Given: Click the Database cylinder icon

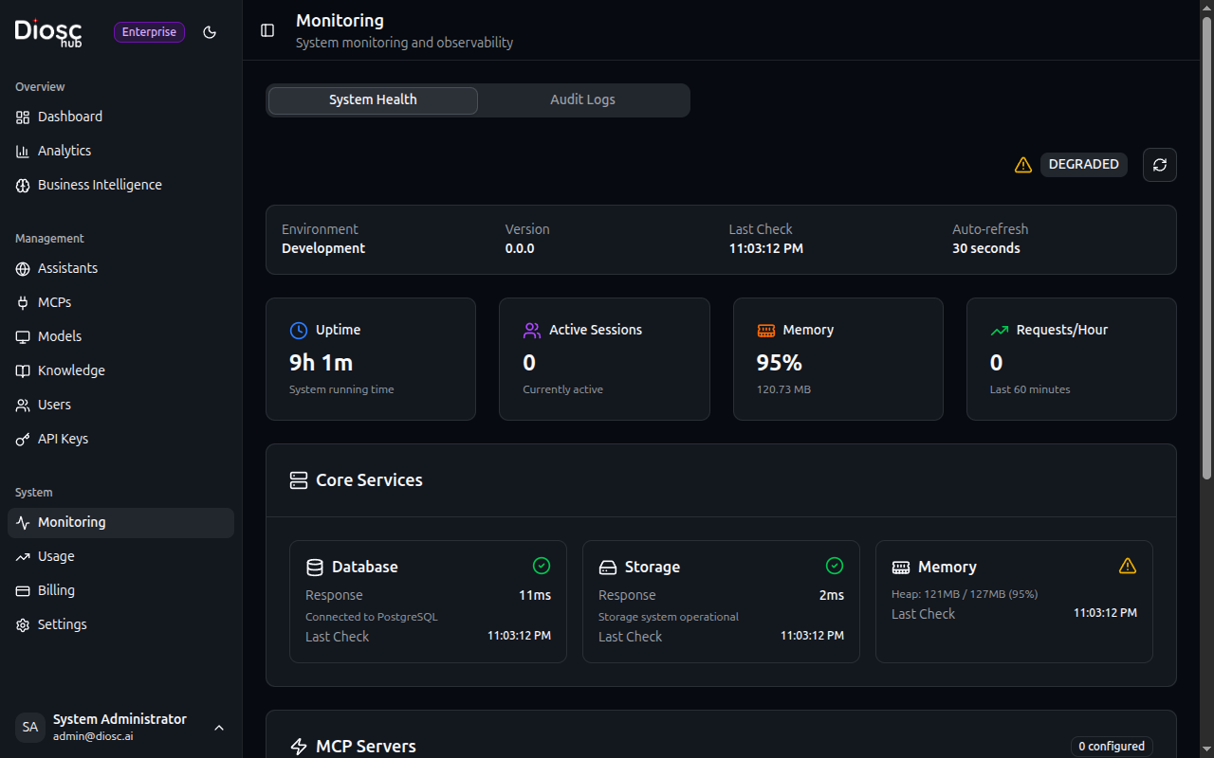Looking at the screenshot, I should click(x=315, y=568).
